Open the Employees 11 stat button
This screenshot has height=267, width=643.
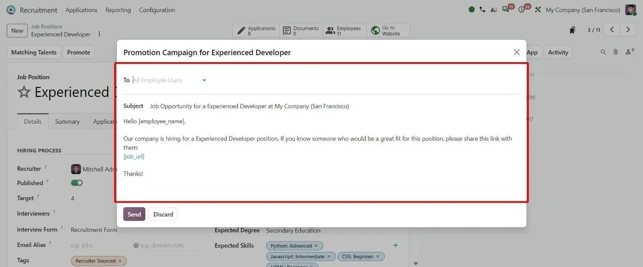tap(345, 31)
